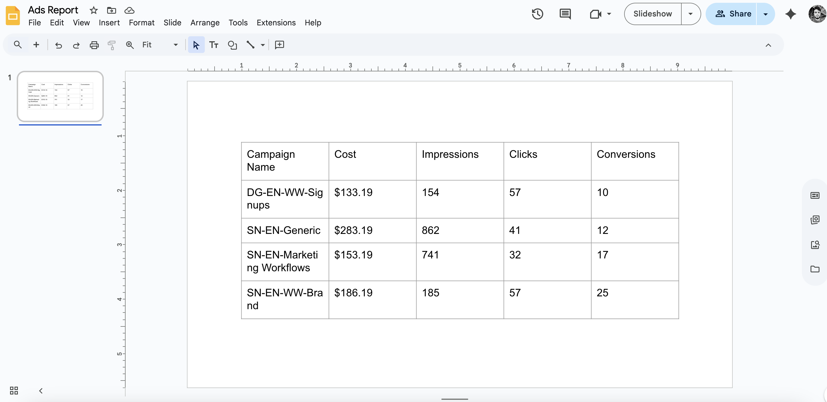Click the Share button
This screenshot has width=827, height=402.
pyautogui.click(x=733, y=14)
